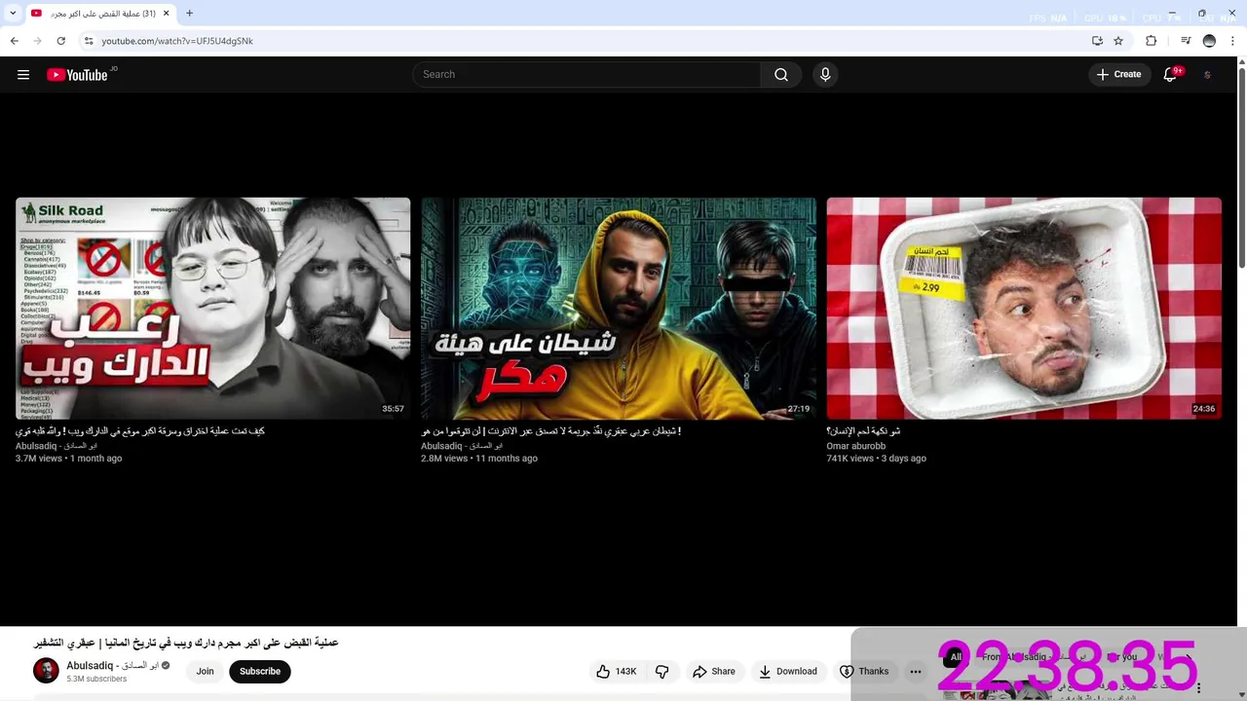Click the Download button
The height and width of the screenshot is (701, 1247).
tap(788, 671)
